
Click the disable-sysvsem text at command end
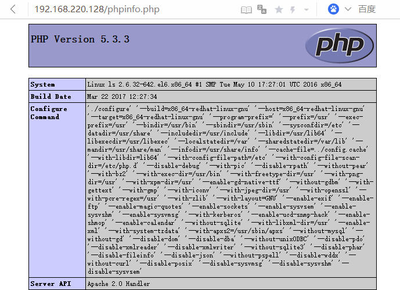(114, 271)
